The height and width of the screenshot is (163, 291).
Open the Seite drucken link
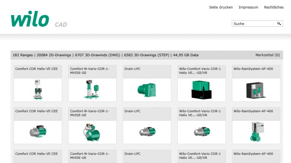coord(221,8)
